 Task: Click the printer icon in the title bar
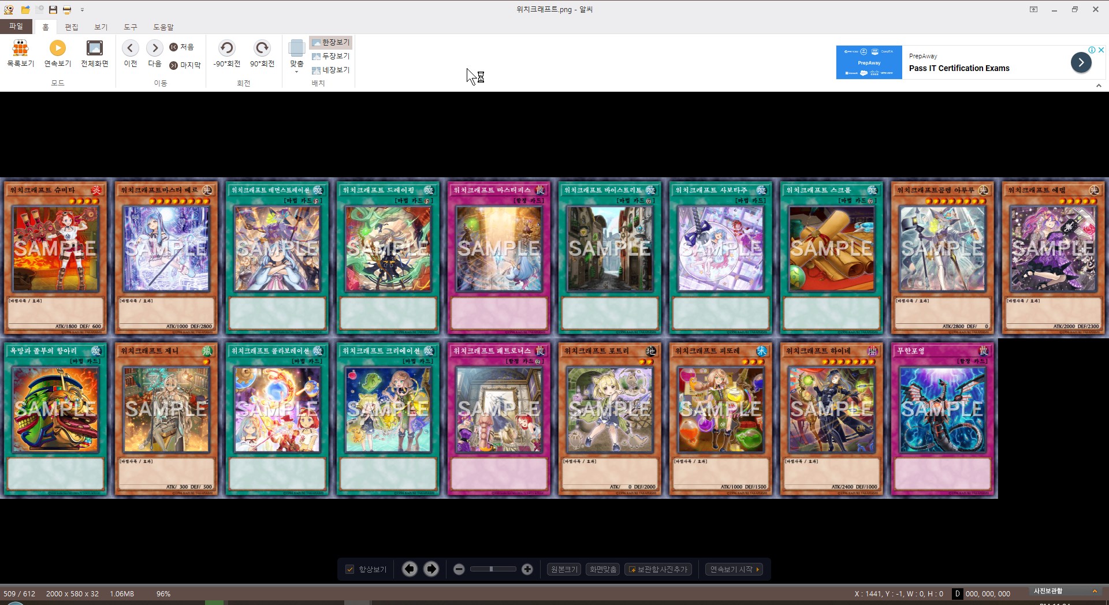coord(67,10)
